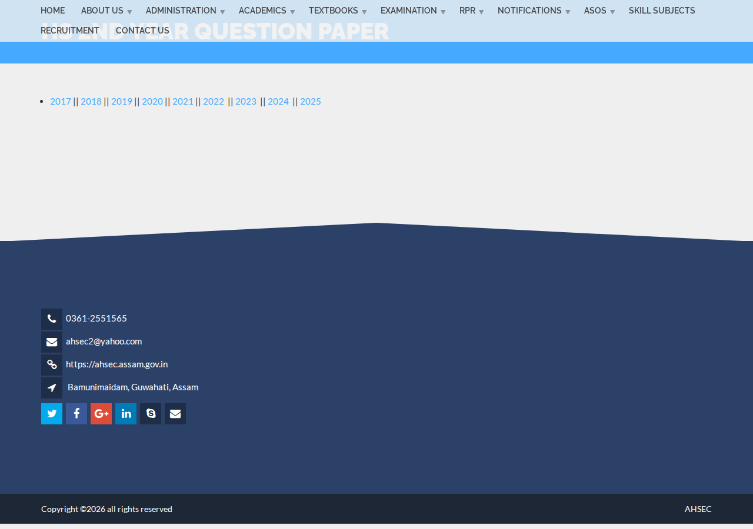Image resolution: width=753 pixels, height=529 pixels.
Task: Open the Contact Us menu item
Action: tap(142, 31)
